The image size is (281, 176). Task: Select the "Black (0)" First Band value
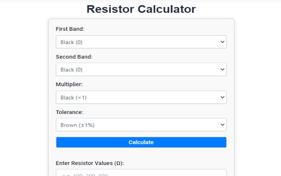tap(141, 42)
